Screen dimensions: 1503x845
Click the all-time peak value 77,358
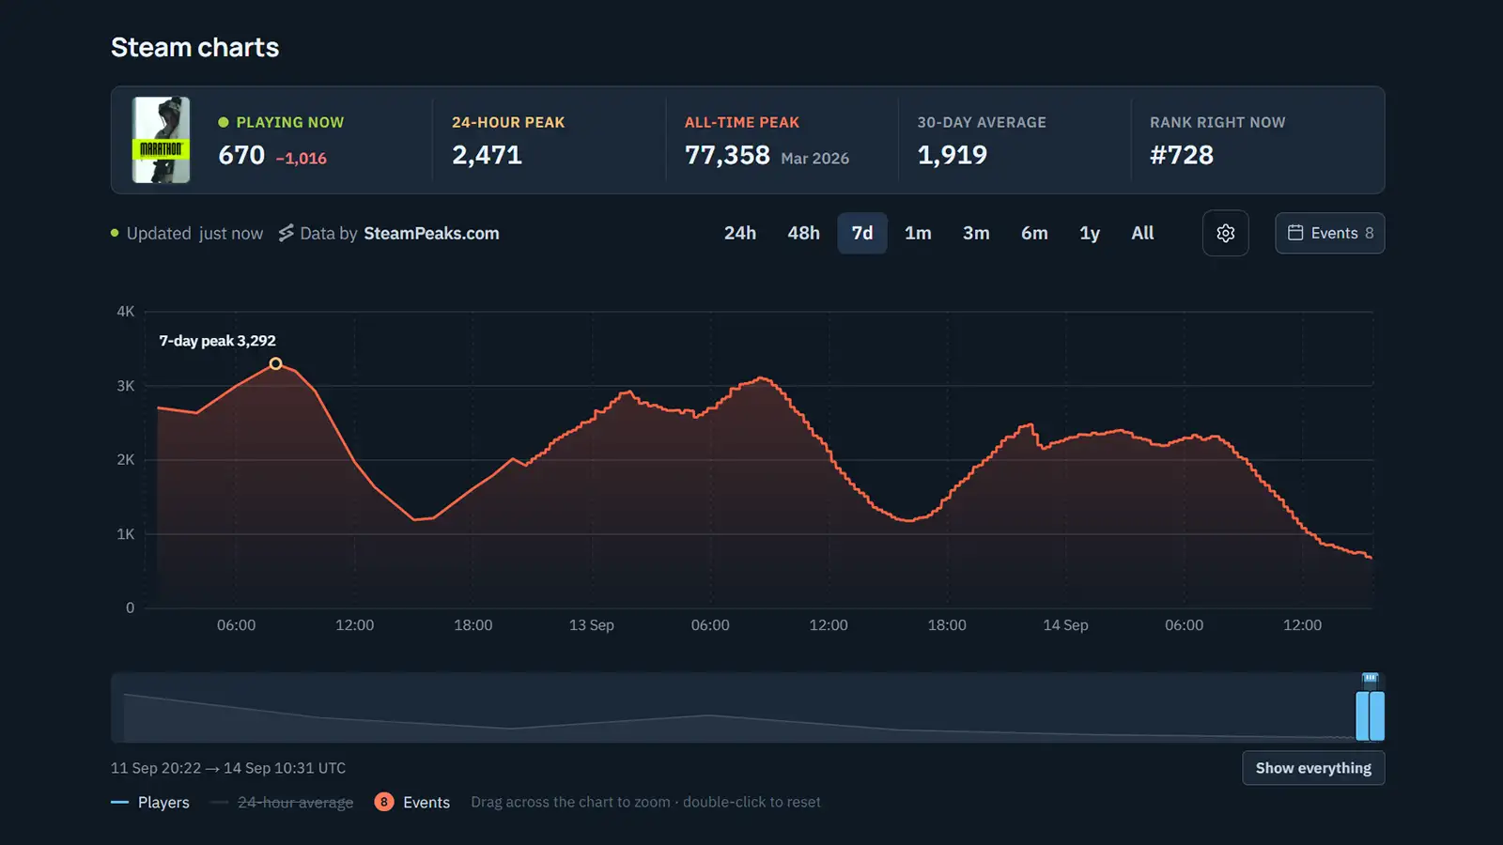click(x=727, y=155)
